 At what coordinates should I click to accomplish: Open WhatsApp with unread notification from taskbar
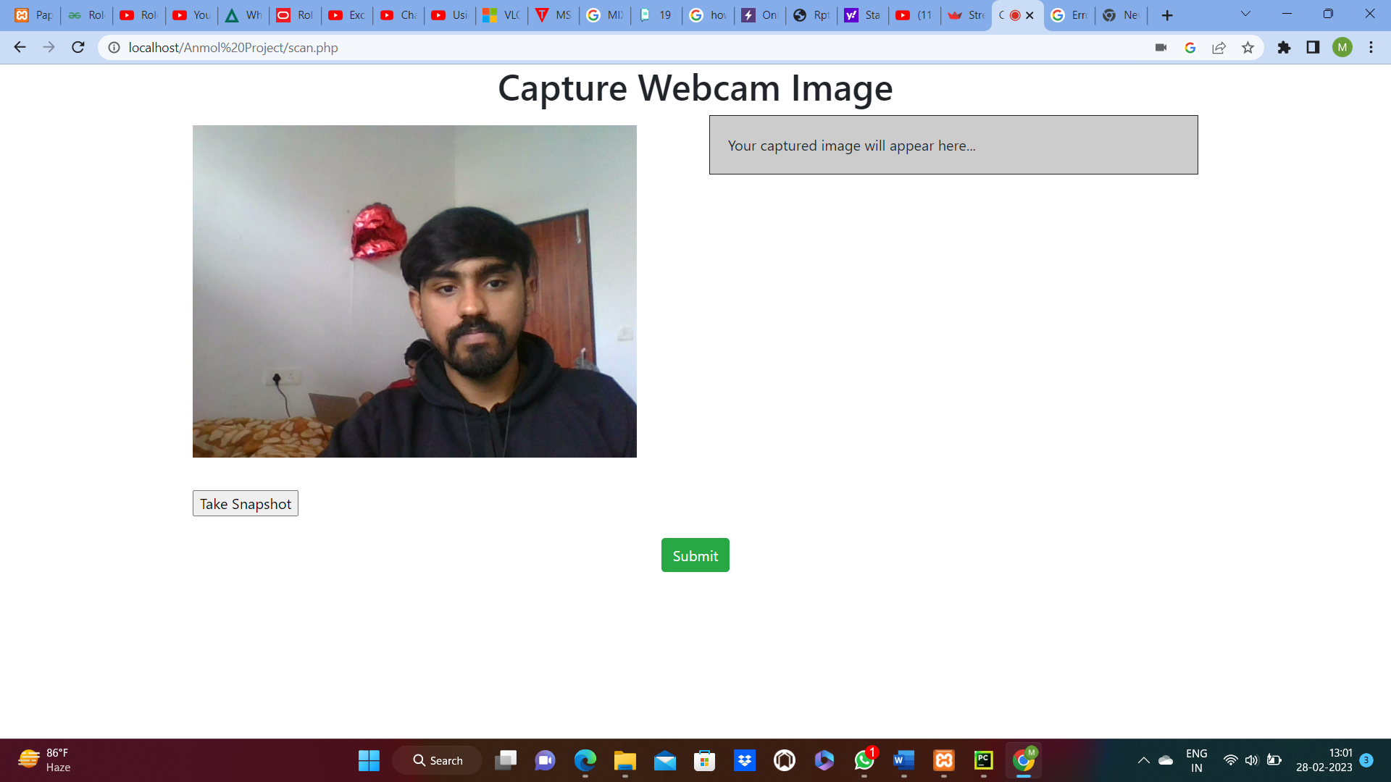(x=864, y=760)
